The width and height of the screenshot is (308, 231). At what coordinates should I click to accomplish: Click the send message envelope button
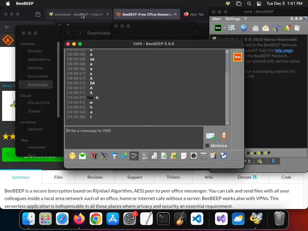210,136
